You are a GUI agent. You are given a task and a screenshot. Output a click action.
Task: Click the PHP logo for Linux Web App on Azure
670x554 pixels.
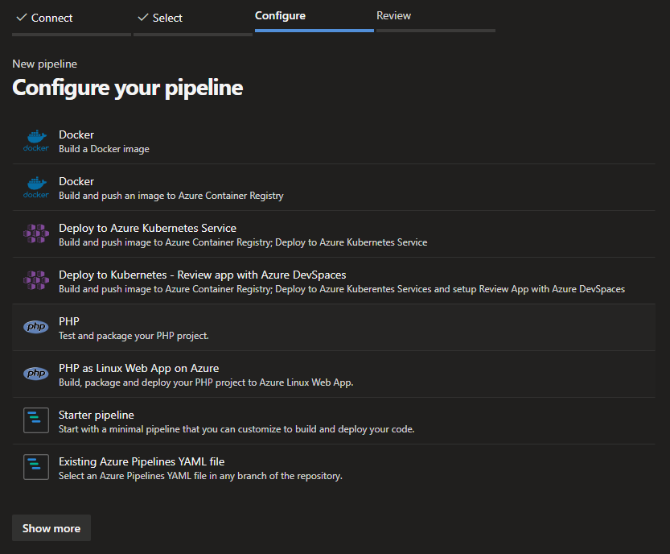[x=36, y=374]
